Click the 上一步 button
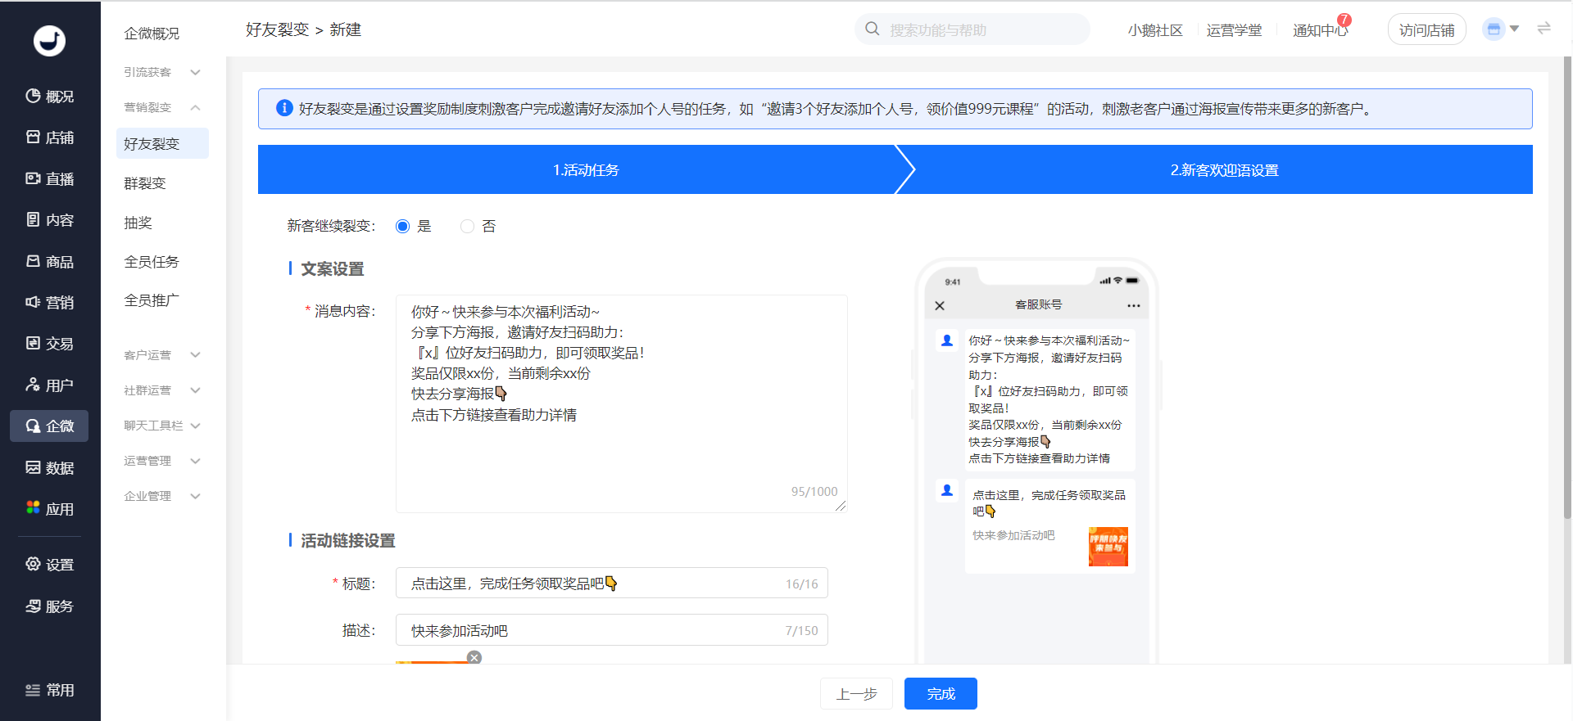This screenshot has height=721, width=1573. [x=856, y=693]
